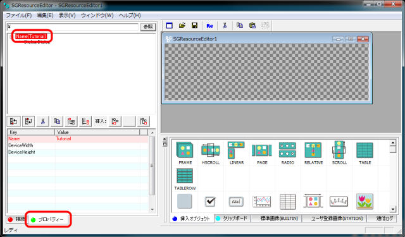Pick the gallery widget with shapes icon
The height and width of the screenshot is (237, 405).
pyautogui.click(x=313, y=201)
